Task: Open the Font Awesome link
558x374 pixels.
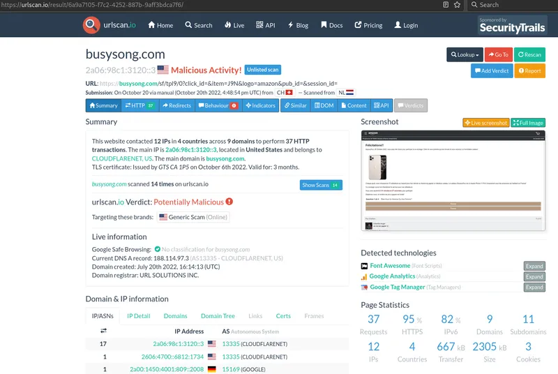Action: pos(390,265)
